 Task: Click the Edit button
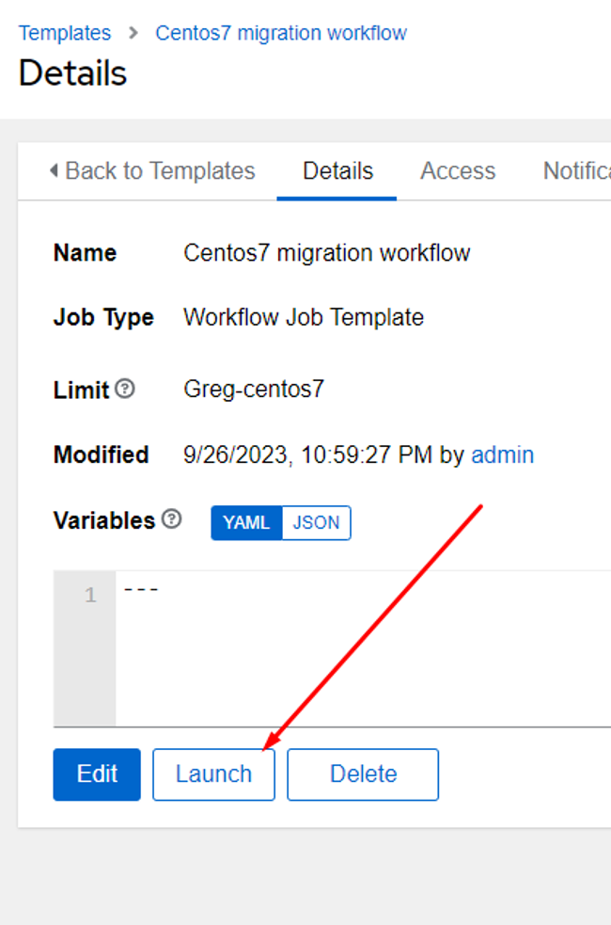(97, 774)
